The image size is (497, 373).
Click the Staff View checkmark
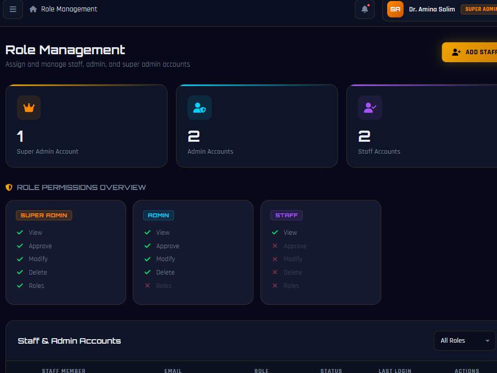coord(275,232)
